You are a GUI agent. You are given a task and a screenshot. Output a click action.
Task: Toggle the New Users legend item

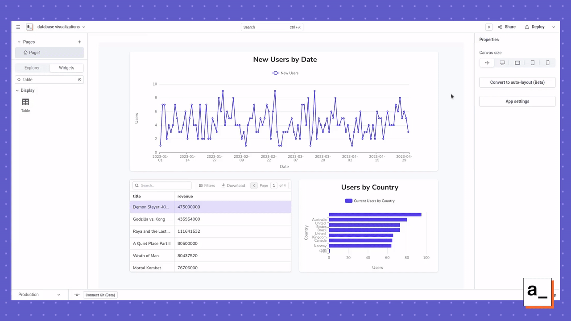(x=285, y=73)
